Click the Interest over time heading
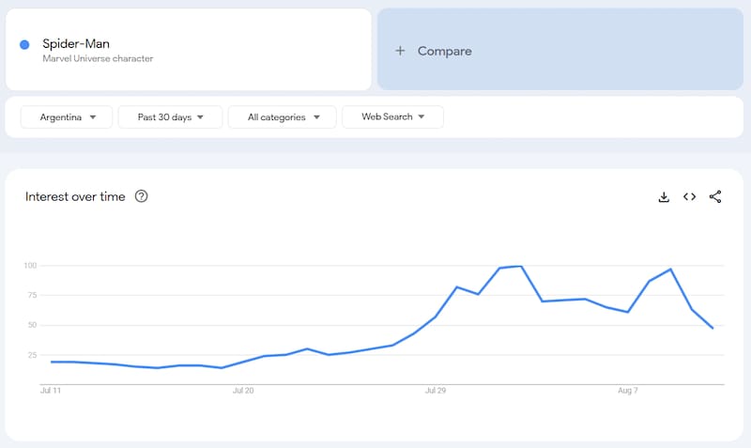The height and width of the screenshot is (448, 751). (75, 196)
